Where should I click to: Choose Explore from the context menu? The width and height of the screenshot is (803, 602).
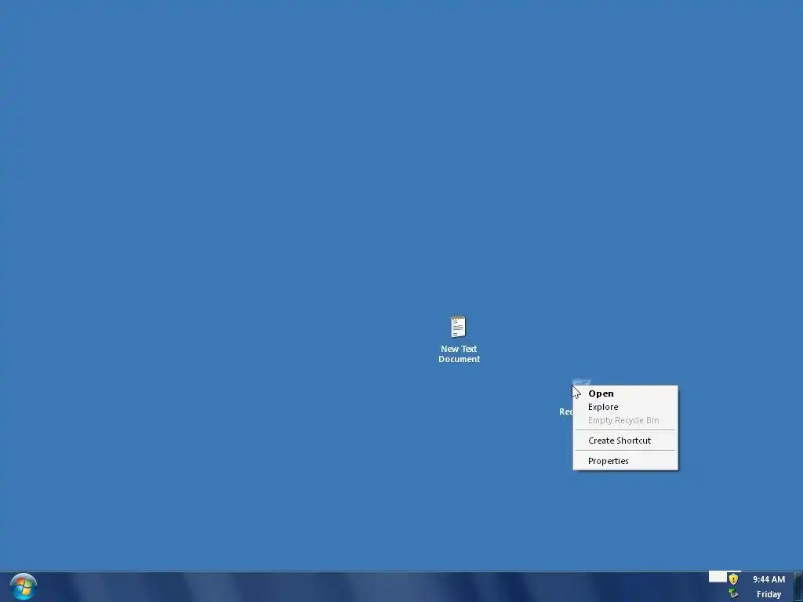(625, 407)
